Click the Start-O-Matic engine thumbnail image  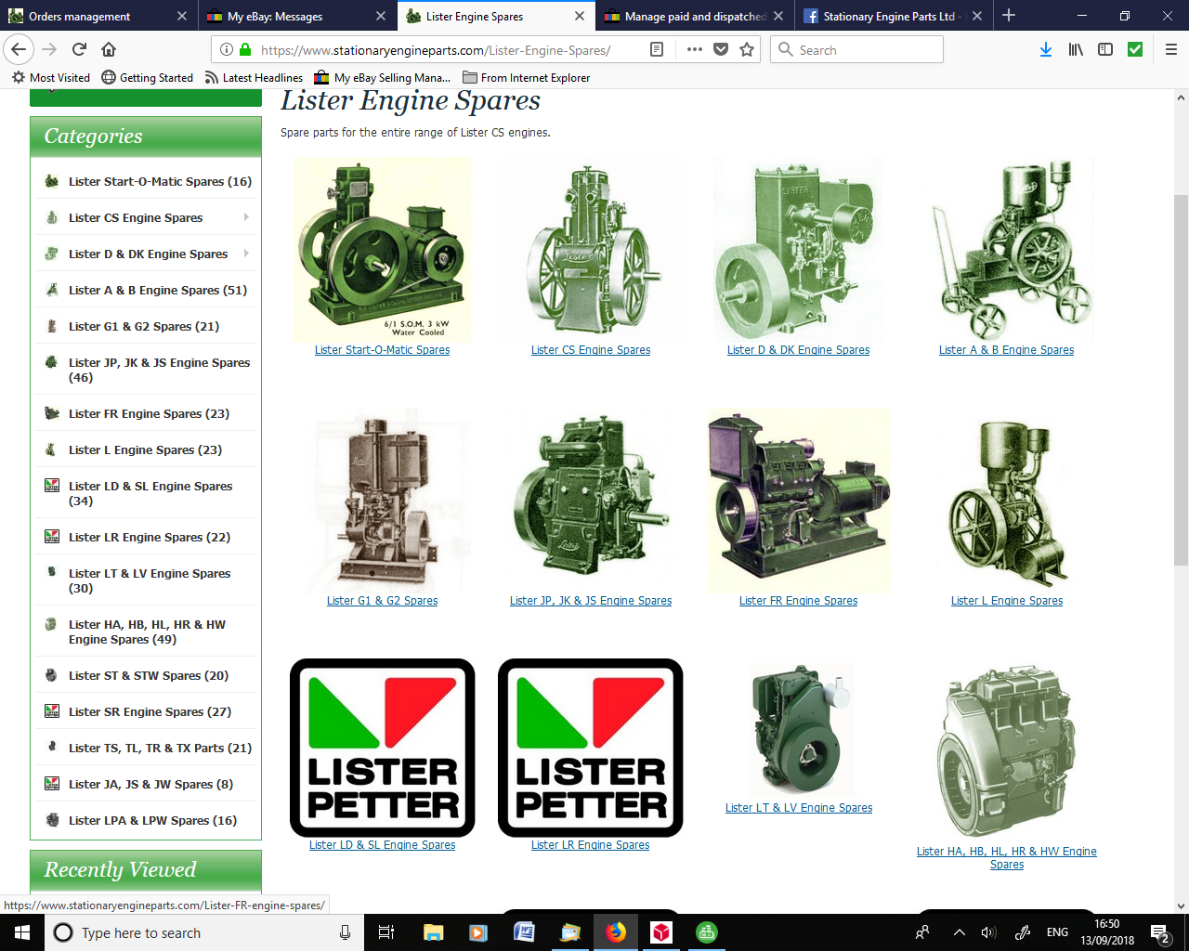click(x=382, y=250)
